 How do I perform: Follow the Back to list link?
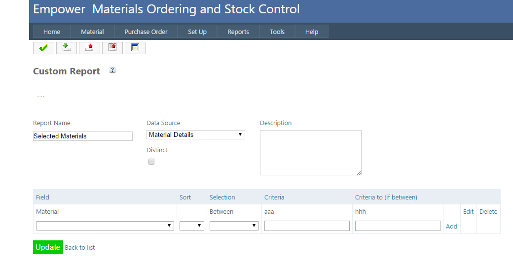80,247
